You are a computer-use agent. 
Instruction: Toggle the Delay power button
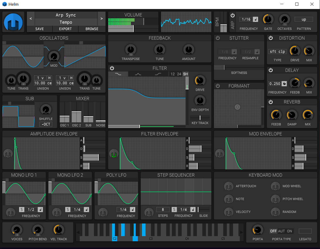[271, 70]
